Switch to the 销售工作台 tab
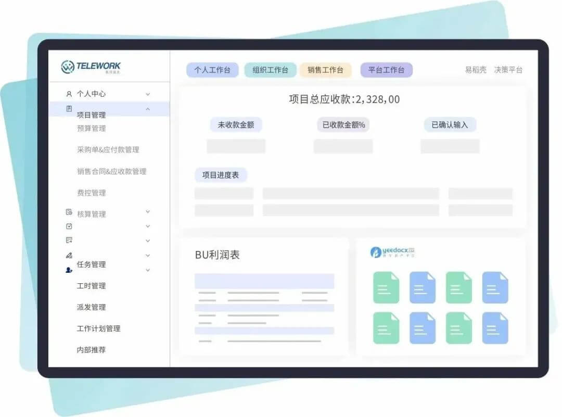 (325, 70)
